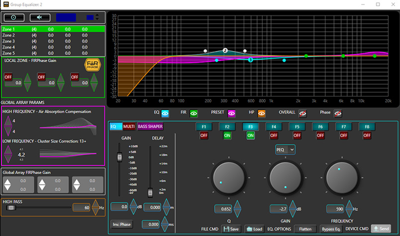The image size is (400, 236).
Task: Click the FIR Phase hexagon icon
Action: tap(93, 65)
